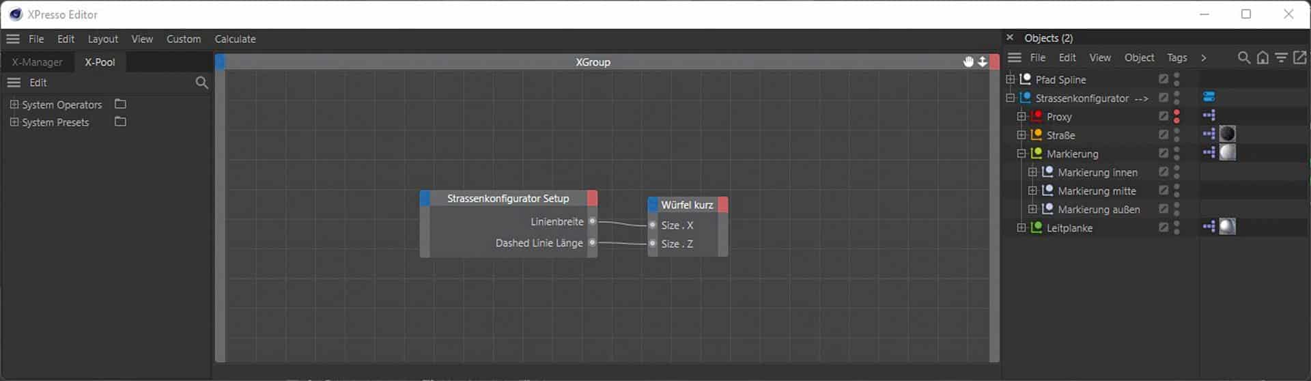The width and height of the screenshot is (1311, 381).
Task: Open the Object menu in Objects panel
Action: (1139, 57)
